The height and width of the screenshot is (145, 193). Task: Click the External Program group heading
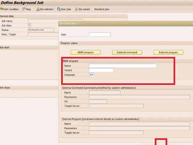tap(101, 119)
